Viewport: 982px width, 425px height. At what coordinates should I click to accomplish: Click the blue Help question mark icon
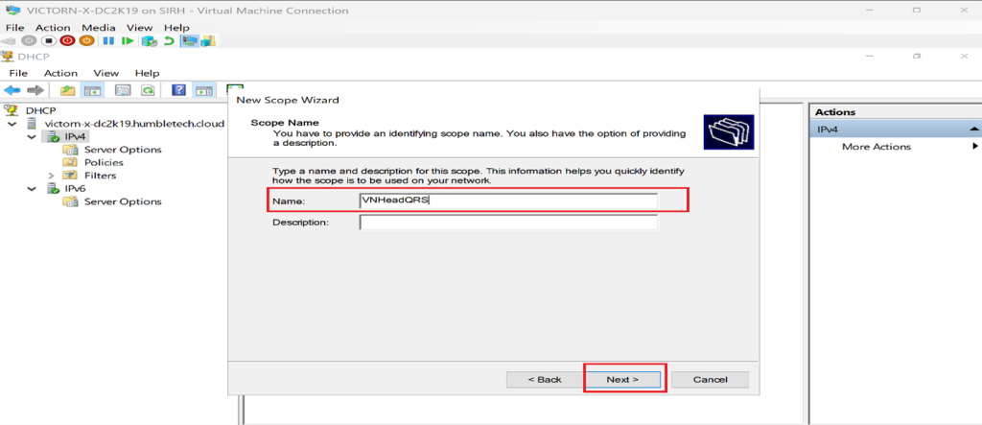coord(178,90)
